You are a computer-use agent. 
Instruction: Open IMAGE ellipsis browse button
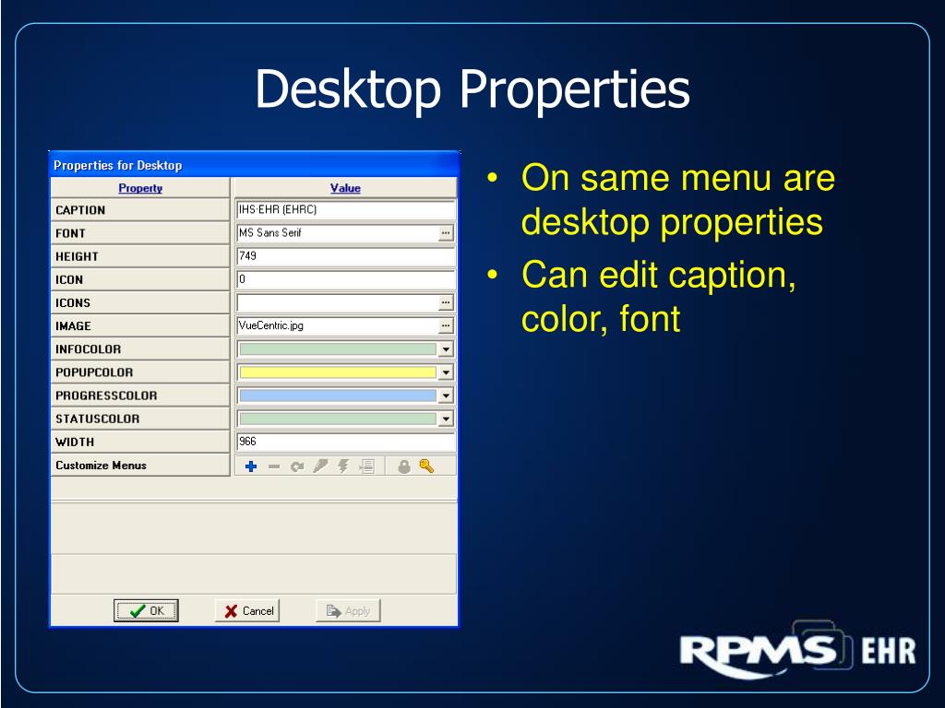pyautogui.click(x=446, y=325)
